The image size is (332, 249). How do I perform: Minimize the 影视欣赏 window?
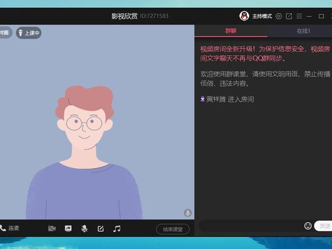[309, 16]
